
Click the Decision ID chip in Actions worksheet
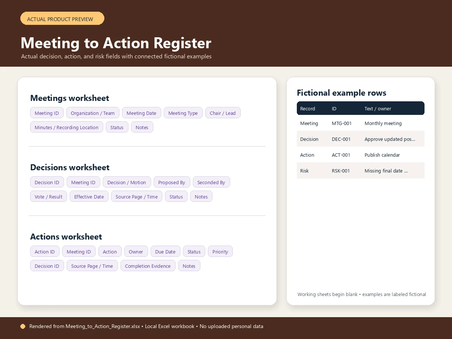(47, 266)
